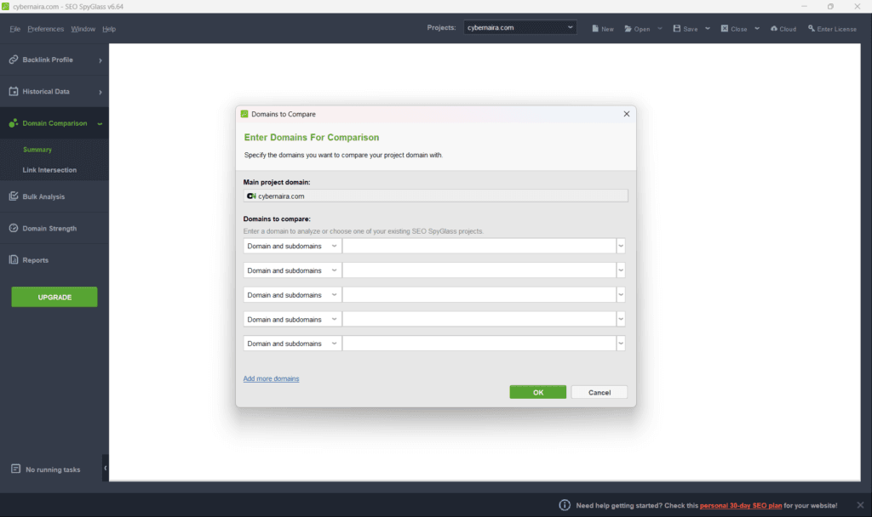This screenshot has width=872, height=517.
Task: Click Enter License key button
Action: (x=832, y=28)
